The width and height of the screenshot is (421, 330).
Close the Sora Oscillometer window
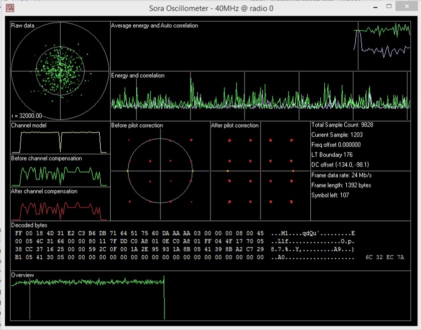[406, 7]
